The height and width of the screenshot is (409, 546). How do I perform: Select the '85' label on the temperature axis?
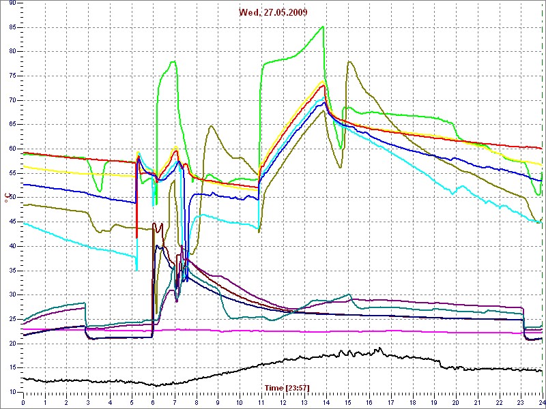12,27
